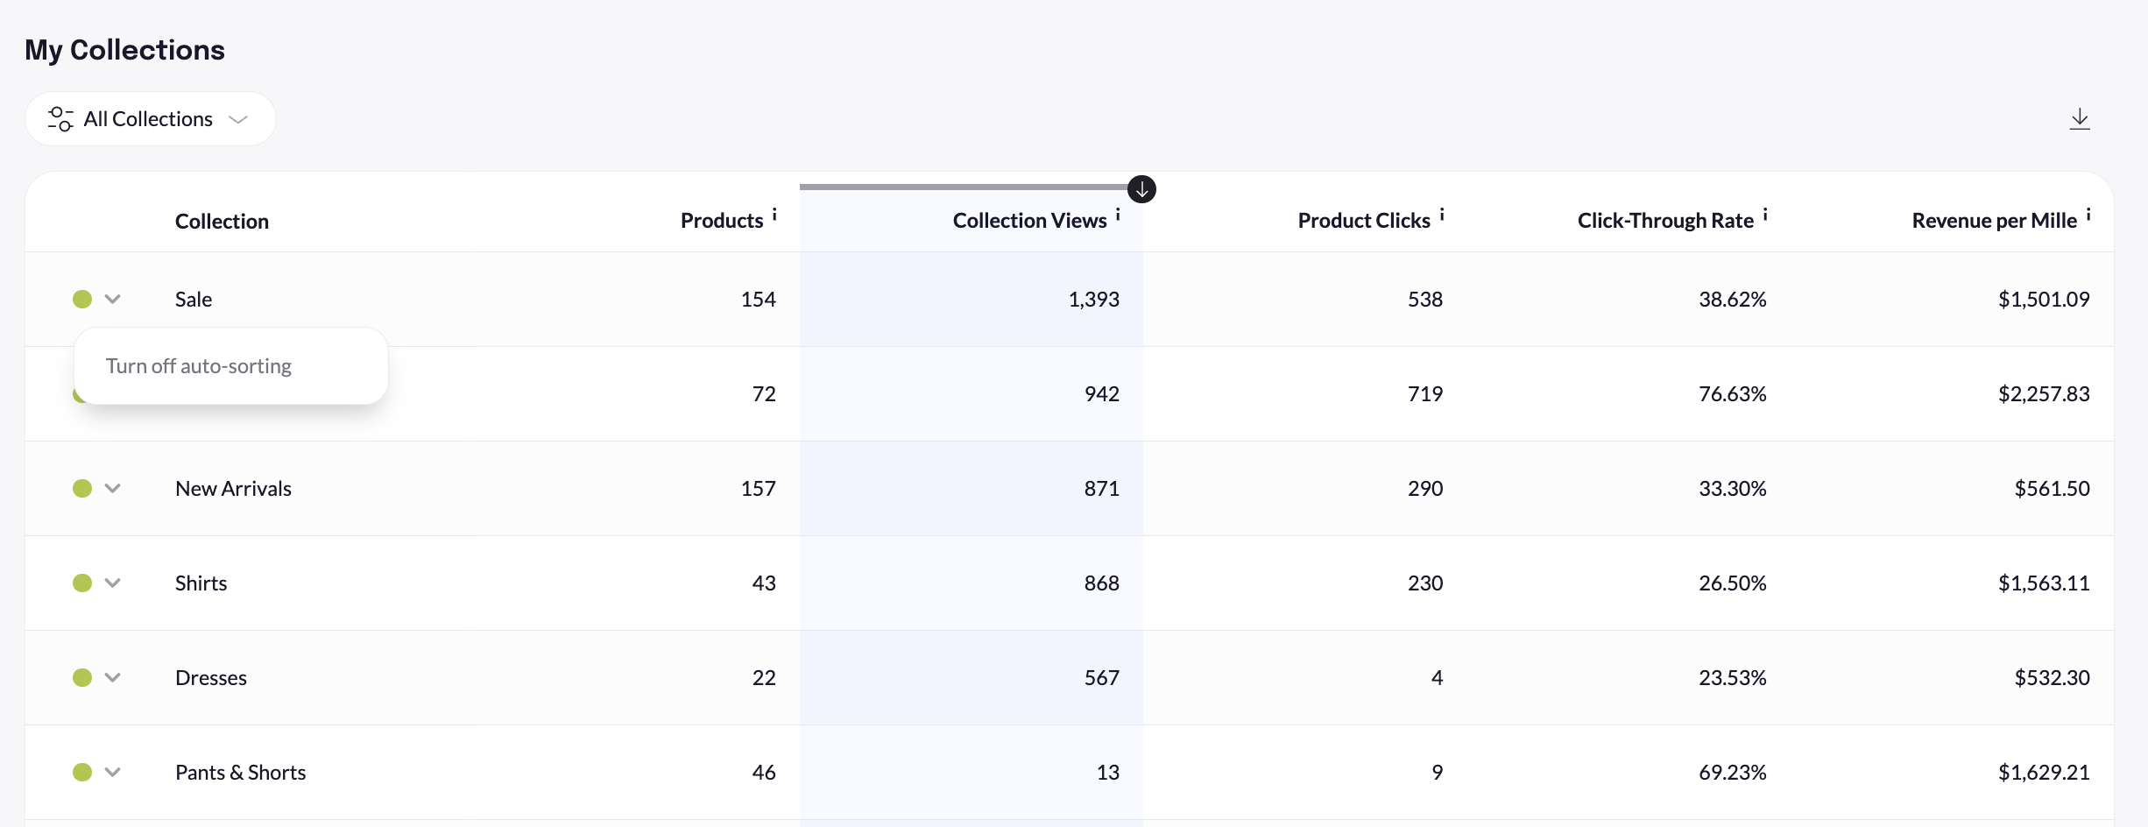The width and height of the screenshot is (2148, 827).
Task: Click the download export icon
Action: tap(2079, 119)
